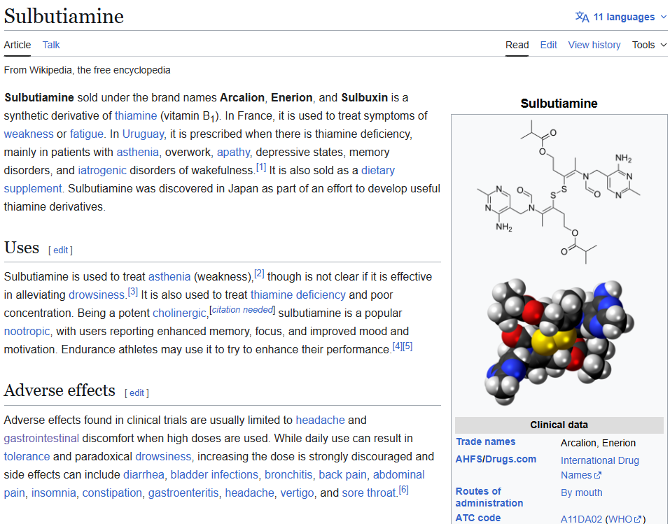The width and height of the screenshot is (670, 524).
Task: Open the apathy link
Action: 233,153
